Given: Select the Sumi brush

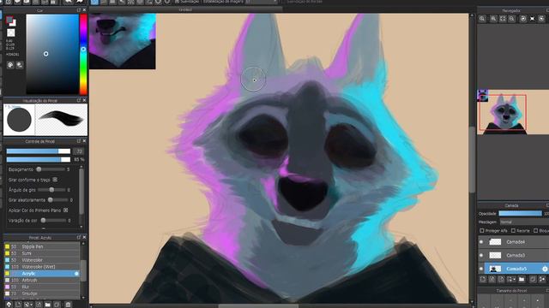Looking at the screenshot, I should pyautogui.click(x=42, y=253).
